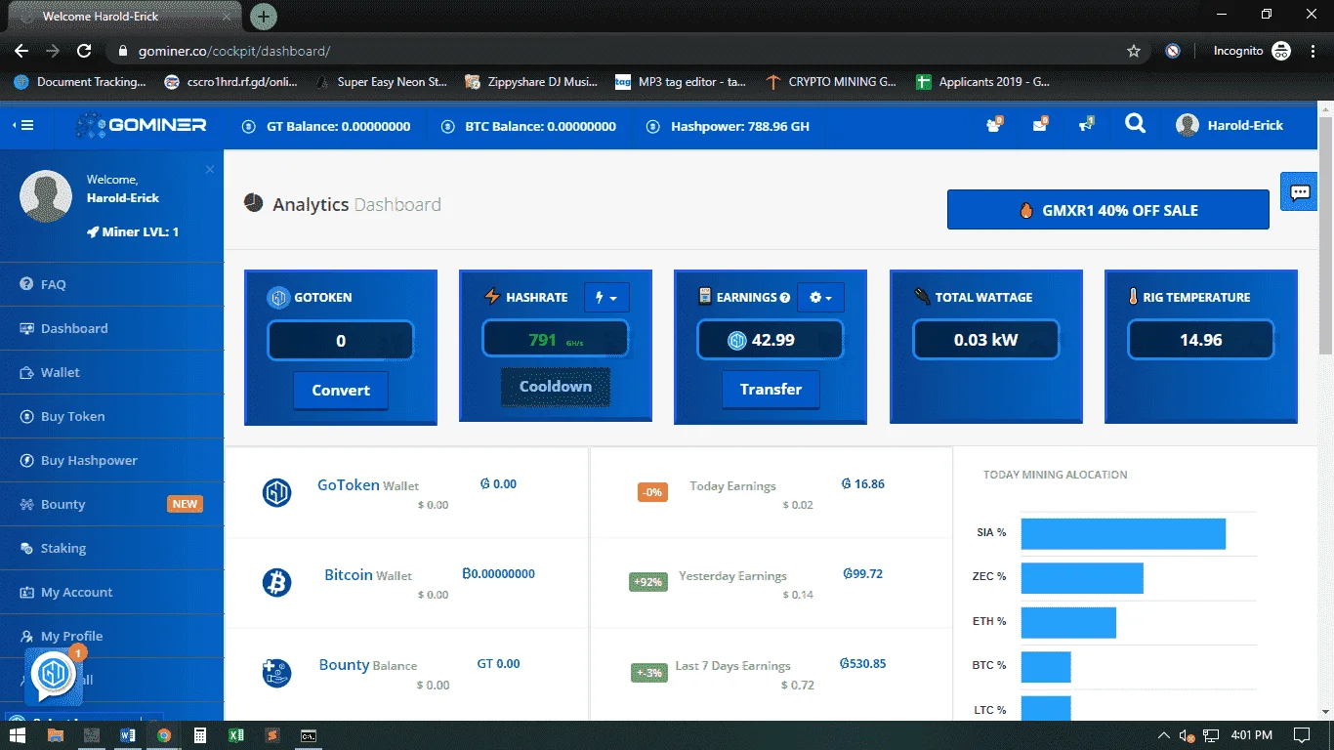Viewport: 1334px width, 750px height.
Task: Open the Bitcoin Wallet link
Action: tap(368, 575)
